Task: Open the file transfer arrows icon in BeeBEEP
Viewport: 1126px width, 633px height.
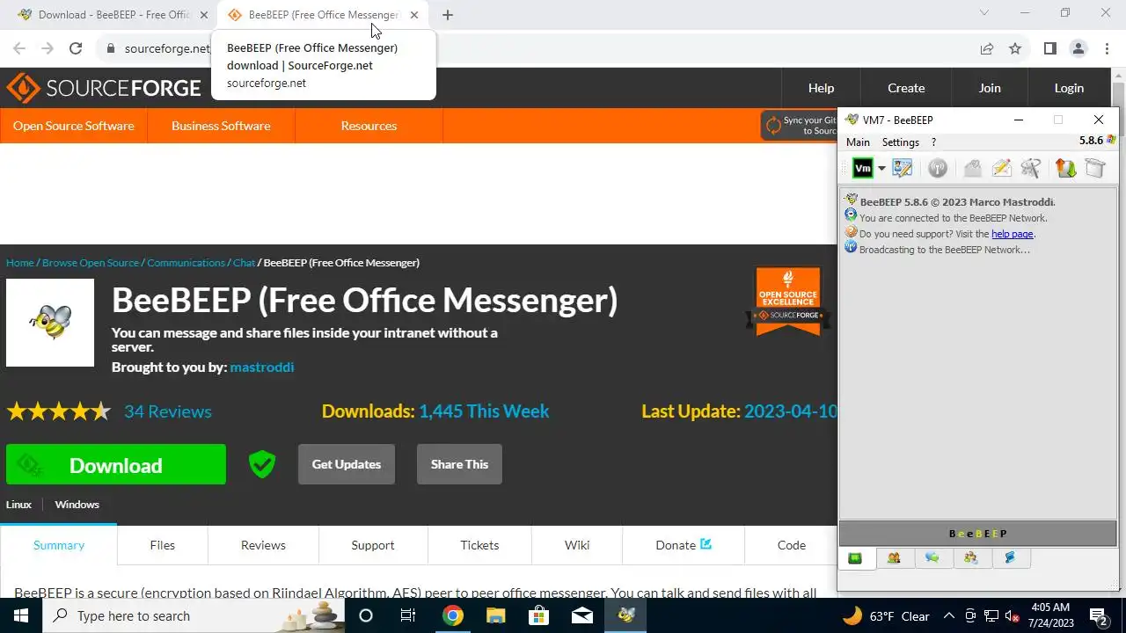Action: tap(1065, 168)
